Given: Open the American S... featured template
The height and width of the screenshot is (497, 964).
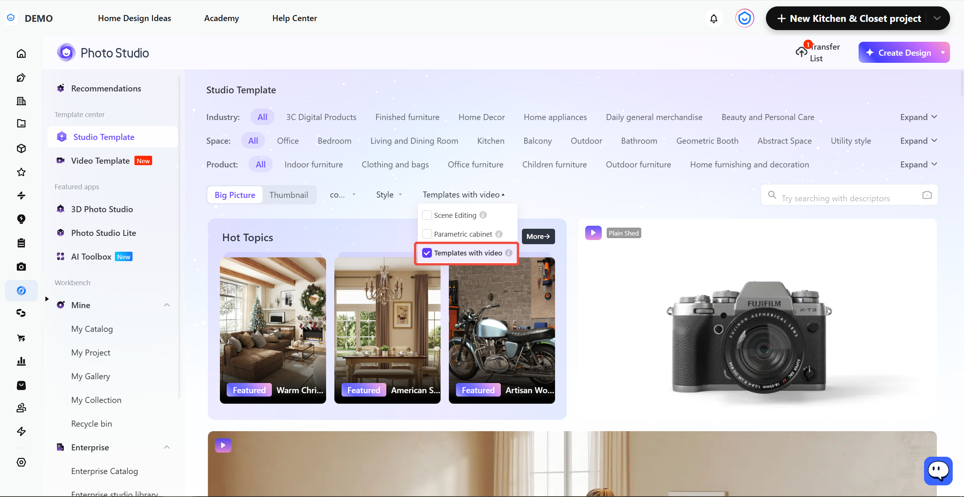Looking at the screenshot, I should point(387,330).
